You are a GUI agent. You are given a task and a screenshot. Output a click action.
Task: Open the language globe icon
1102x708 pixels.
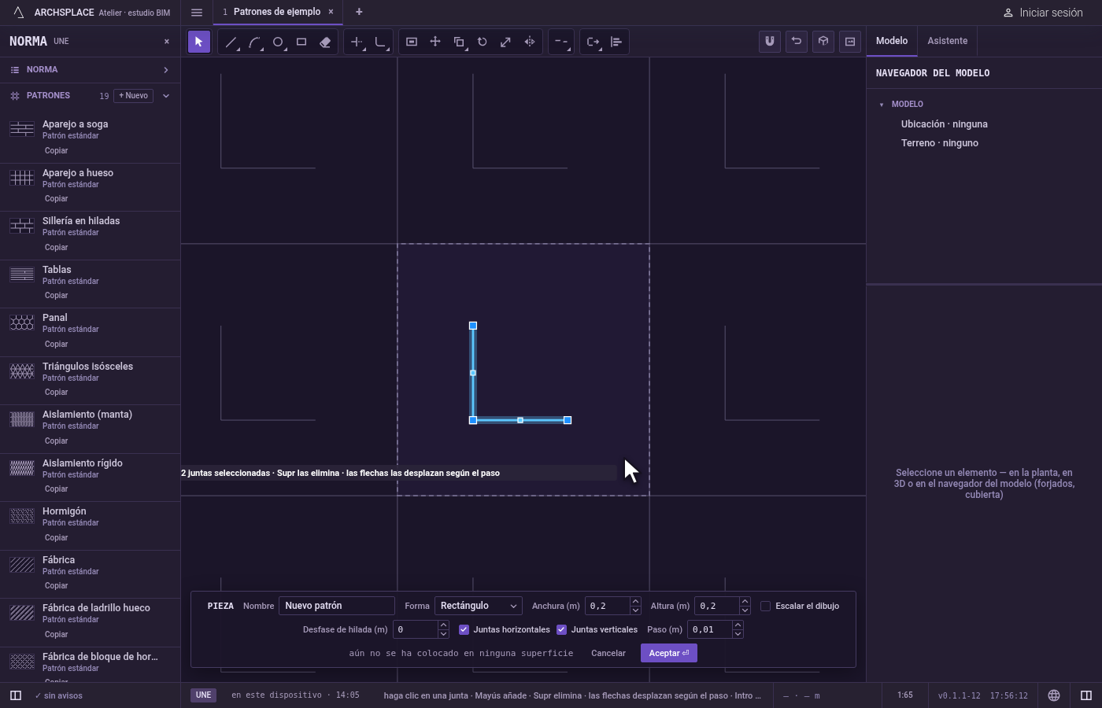[x=1054, y=695]
